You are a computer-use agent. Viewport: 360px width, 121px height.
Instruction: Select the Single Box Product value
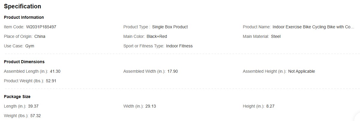pos(170,27)
